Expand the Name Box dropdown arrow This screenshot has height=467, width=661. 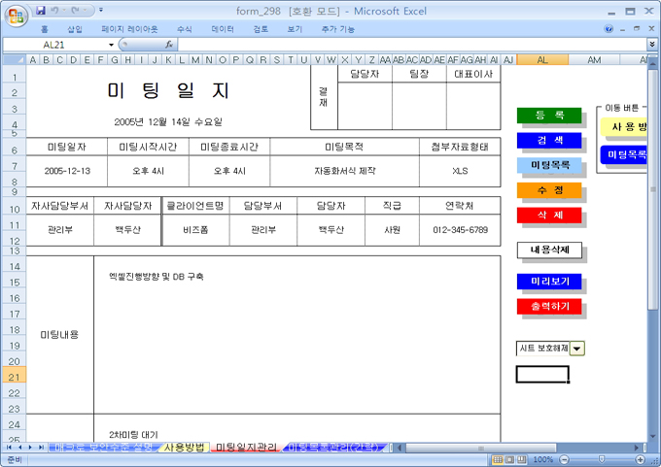[x=111, y=45]
